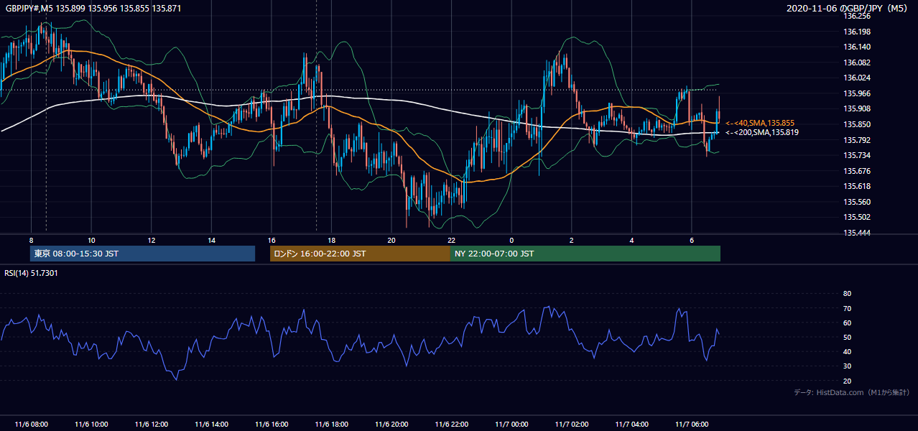918x431 pixels.
Task: Click price axis label 135.850
Action: pos(857,124)
